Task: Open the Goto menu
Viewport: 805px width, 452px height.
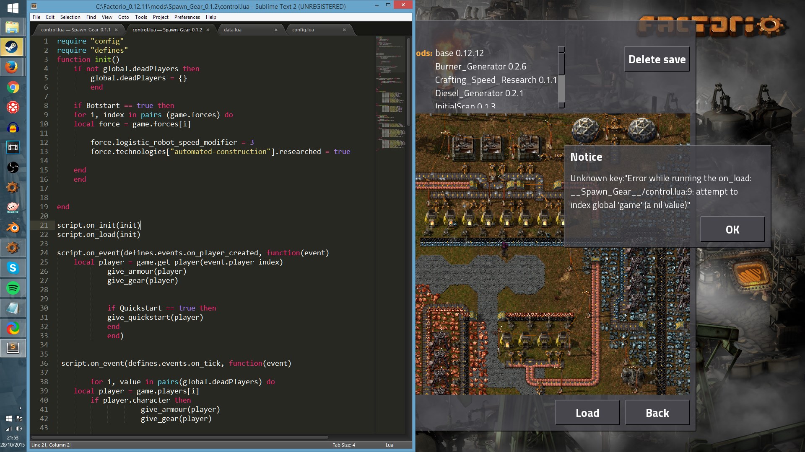Action: (123, 17)
